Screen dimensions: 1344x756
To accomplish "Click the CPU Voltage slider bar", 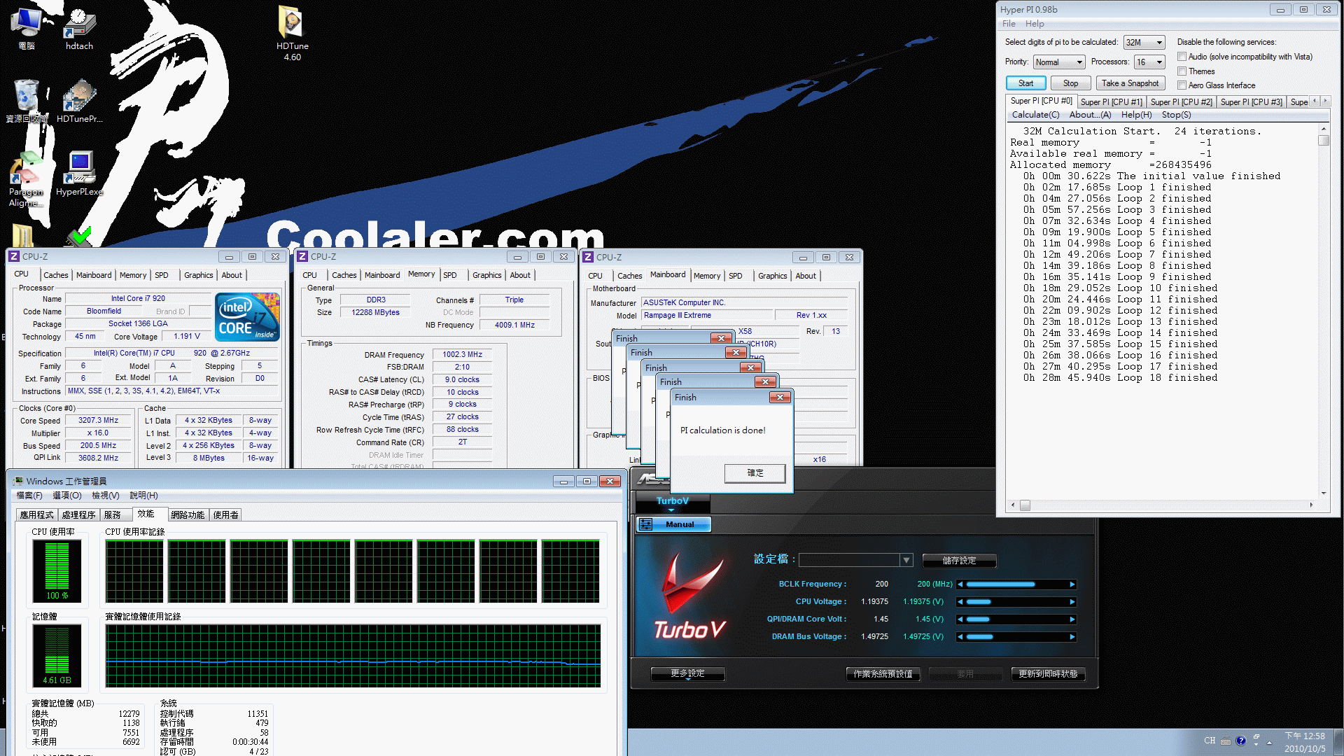I will pyautogui.click(x=1016, y=602).
